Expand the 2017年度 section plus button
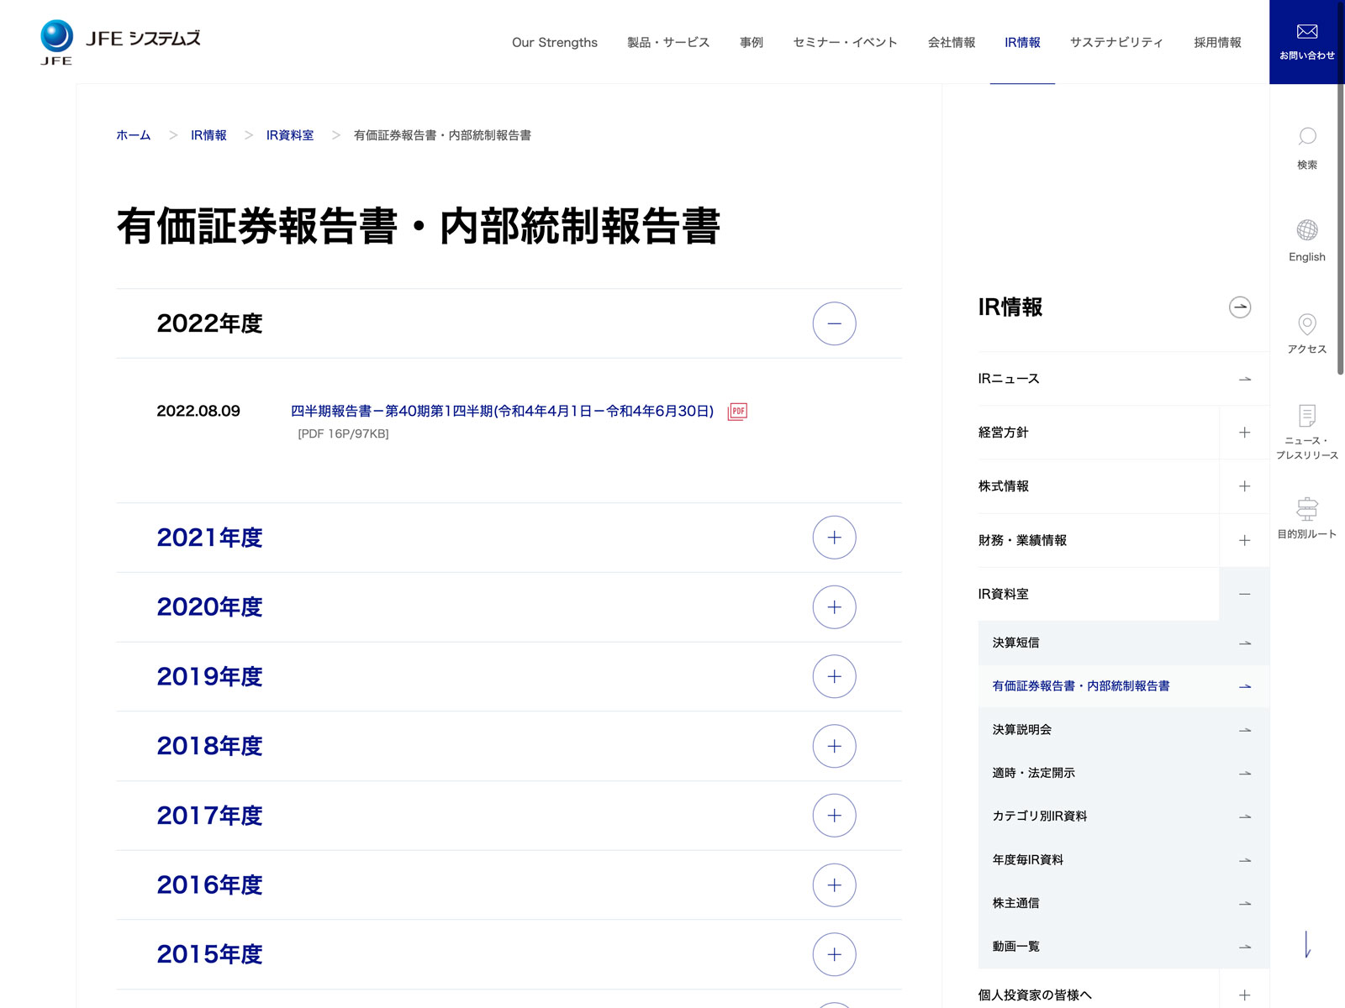Image resolution: width=1345 pixels, height=1008 pixels. coord(834,816)
